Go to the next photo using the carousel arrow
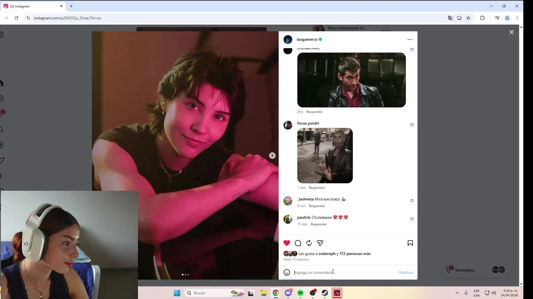The width and height of the screenshot is (533, 299). coord(272,155)
